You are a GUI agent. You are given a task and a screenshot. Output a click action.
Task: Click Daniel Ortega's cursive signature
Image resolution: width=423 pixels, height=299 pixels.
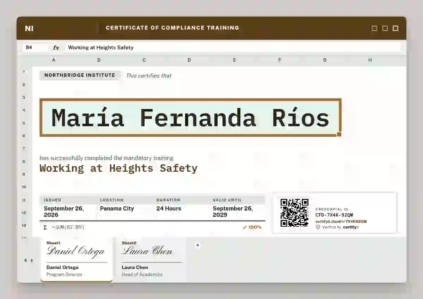[76, 251]
